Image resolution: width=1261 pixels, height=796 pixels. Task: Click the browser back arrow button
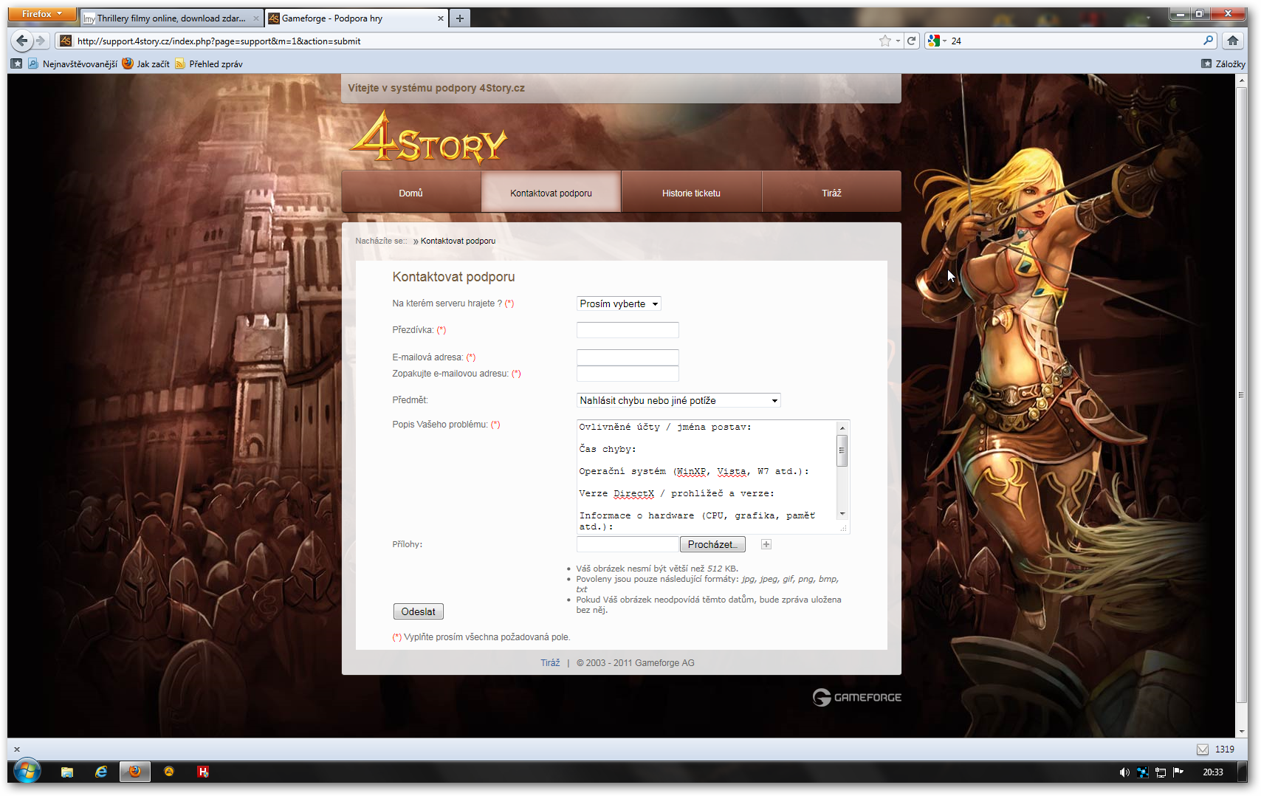coord(22,41)
